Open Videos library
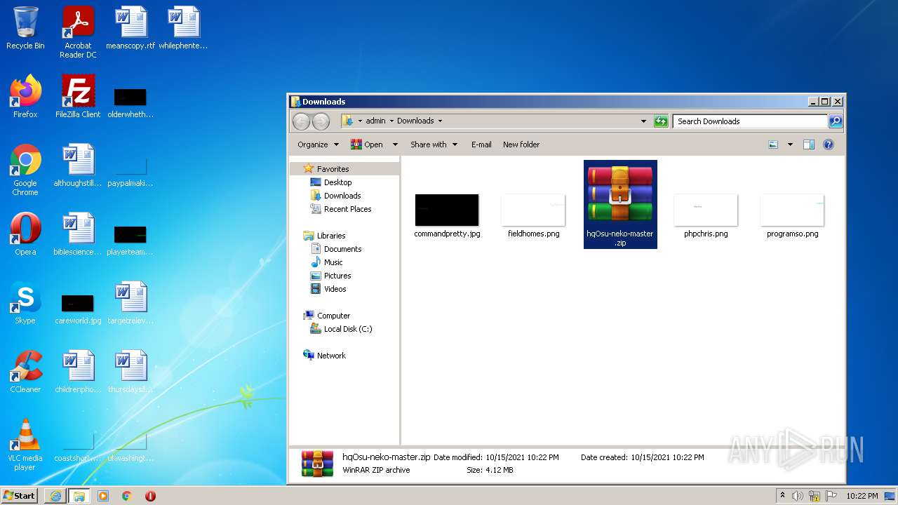This screenshot has height=505, width=898. coord(335,289)
